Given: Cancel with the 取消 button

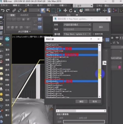Looking at the screenshot, I should click(95, 101).
